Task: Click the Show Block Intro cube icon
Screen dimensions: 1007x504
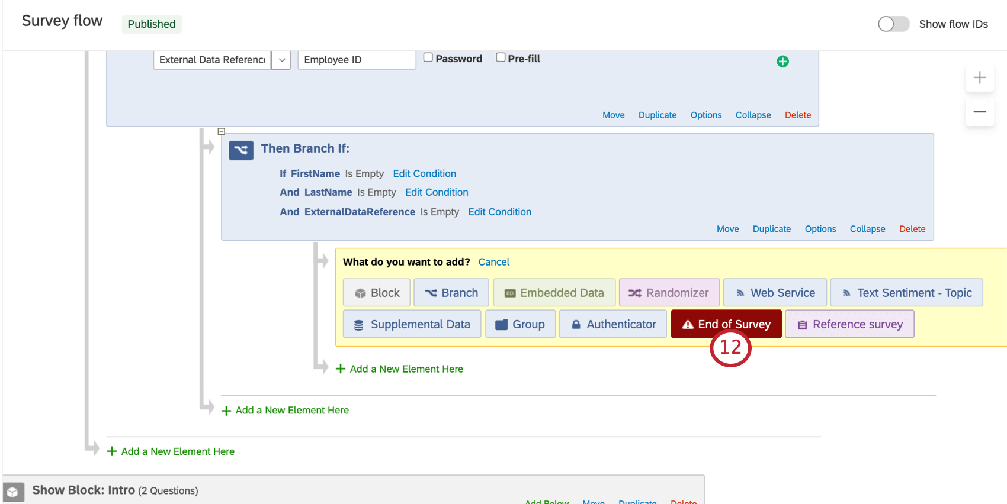Action: (x=13, y=492)
